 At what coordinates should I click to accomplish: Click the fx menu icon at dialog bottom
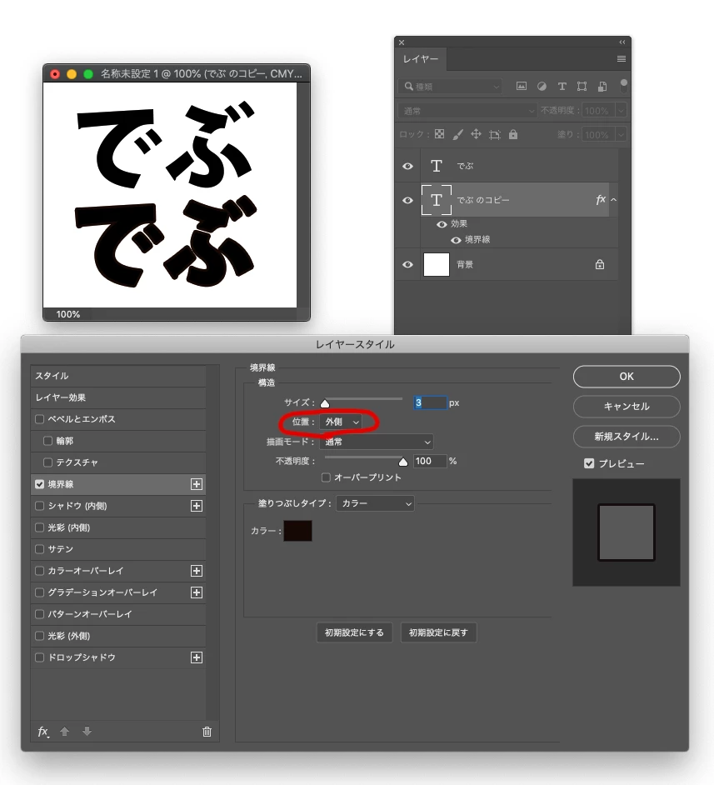coord(43,732)
